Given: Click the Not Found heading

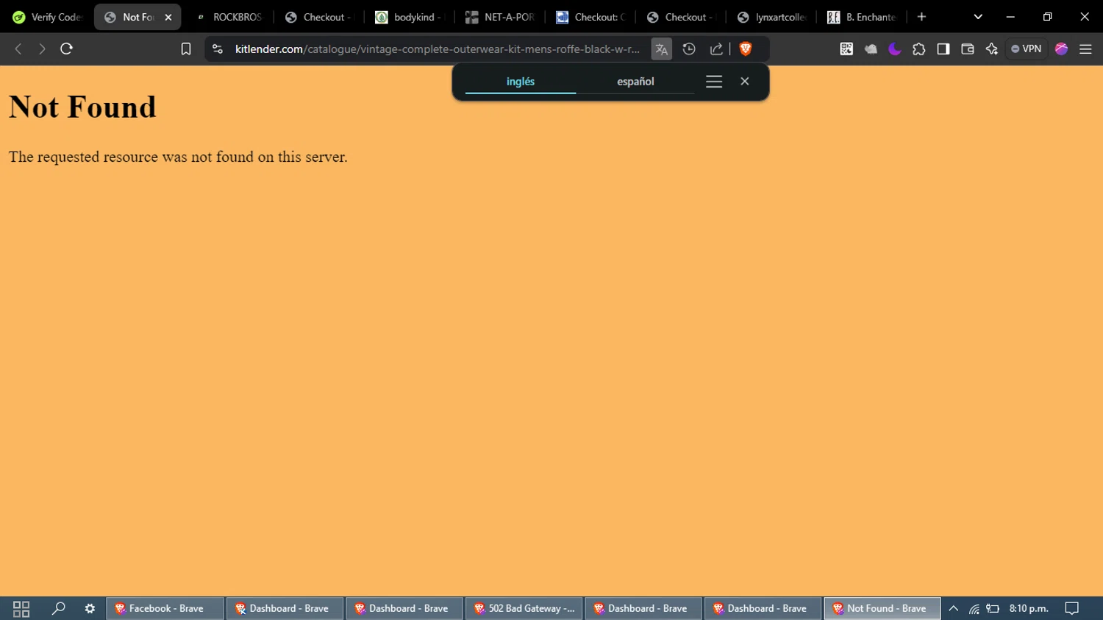Looking at the screenshot, I should tap(82, 107).
